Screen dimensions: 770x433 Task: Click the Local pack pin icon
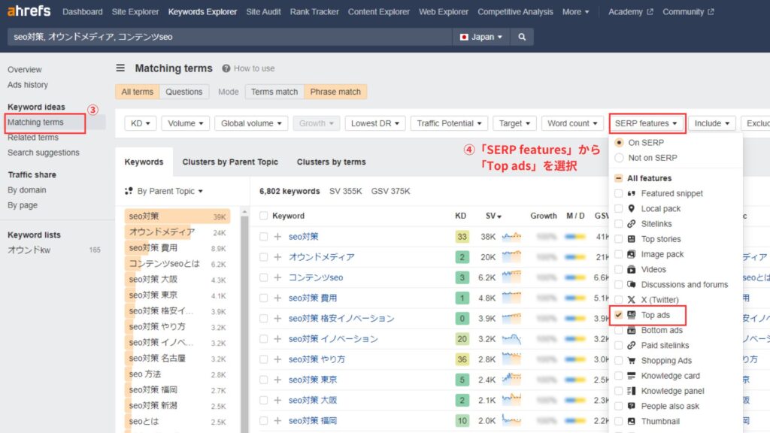click(632, 209)
